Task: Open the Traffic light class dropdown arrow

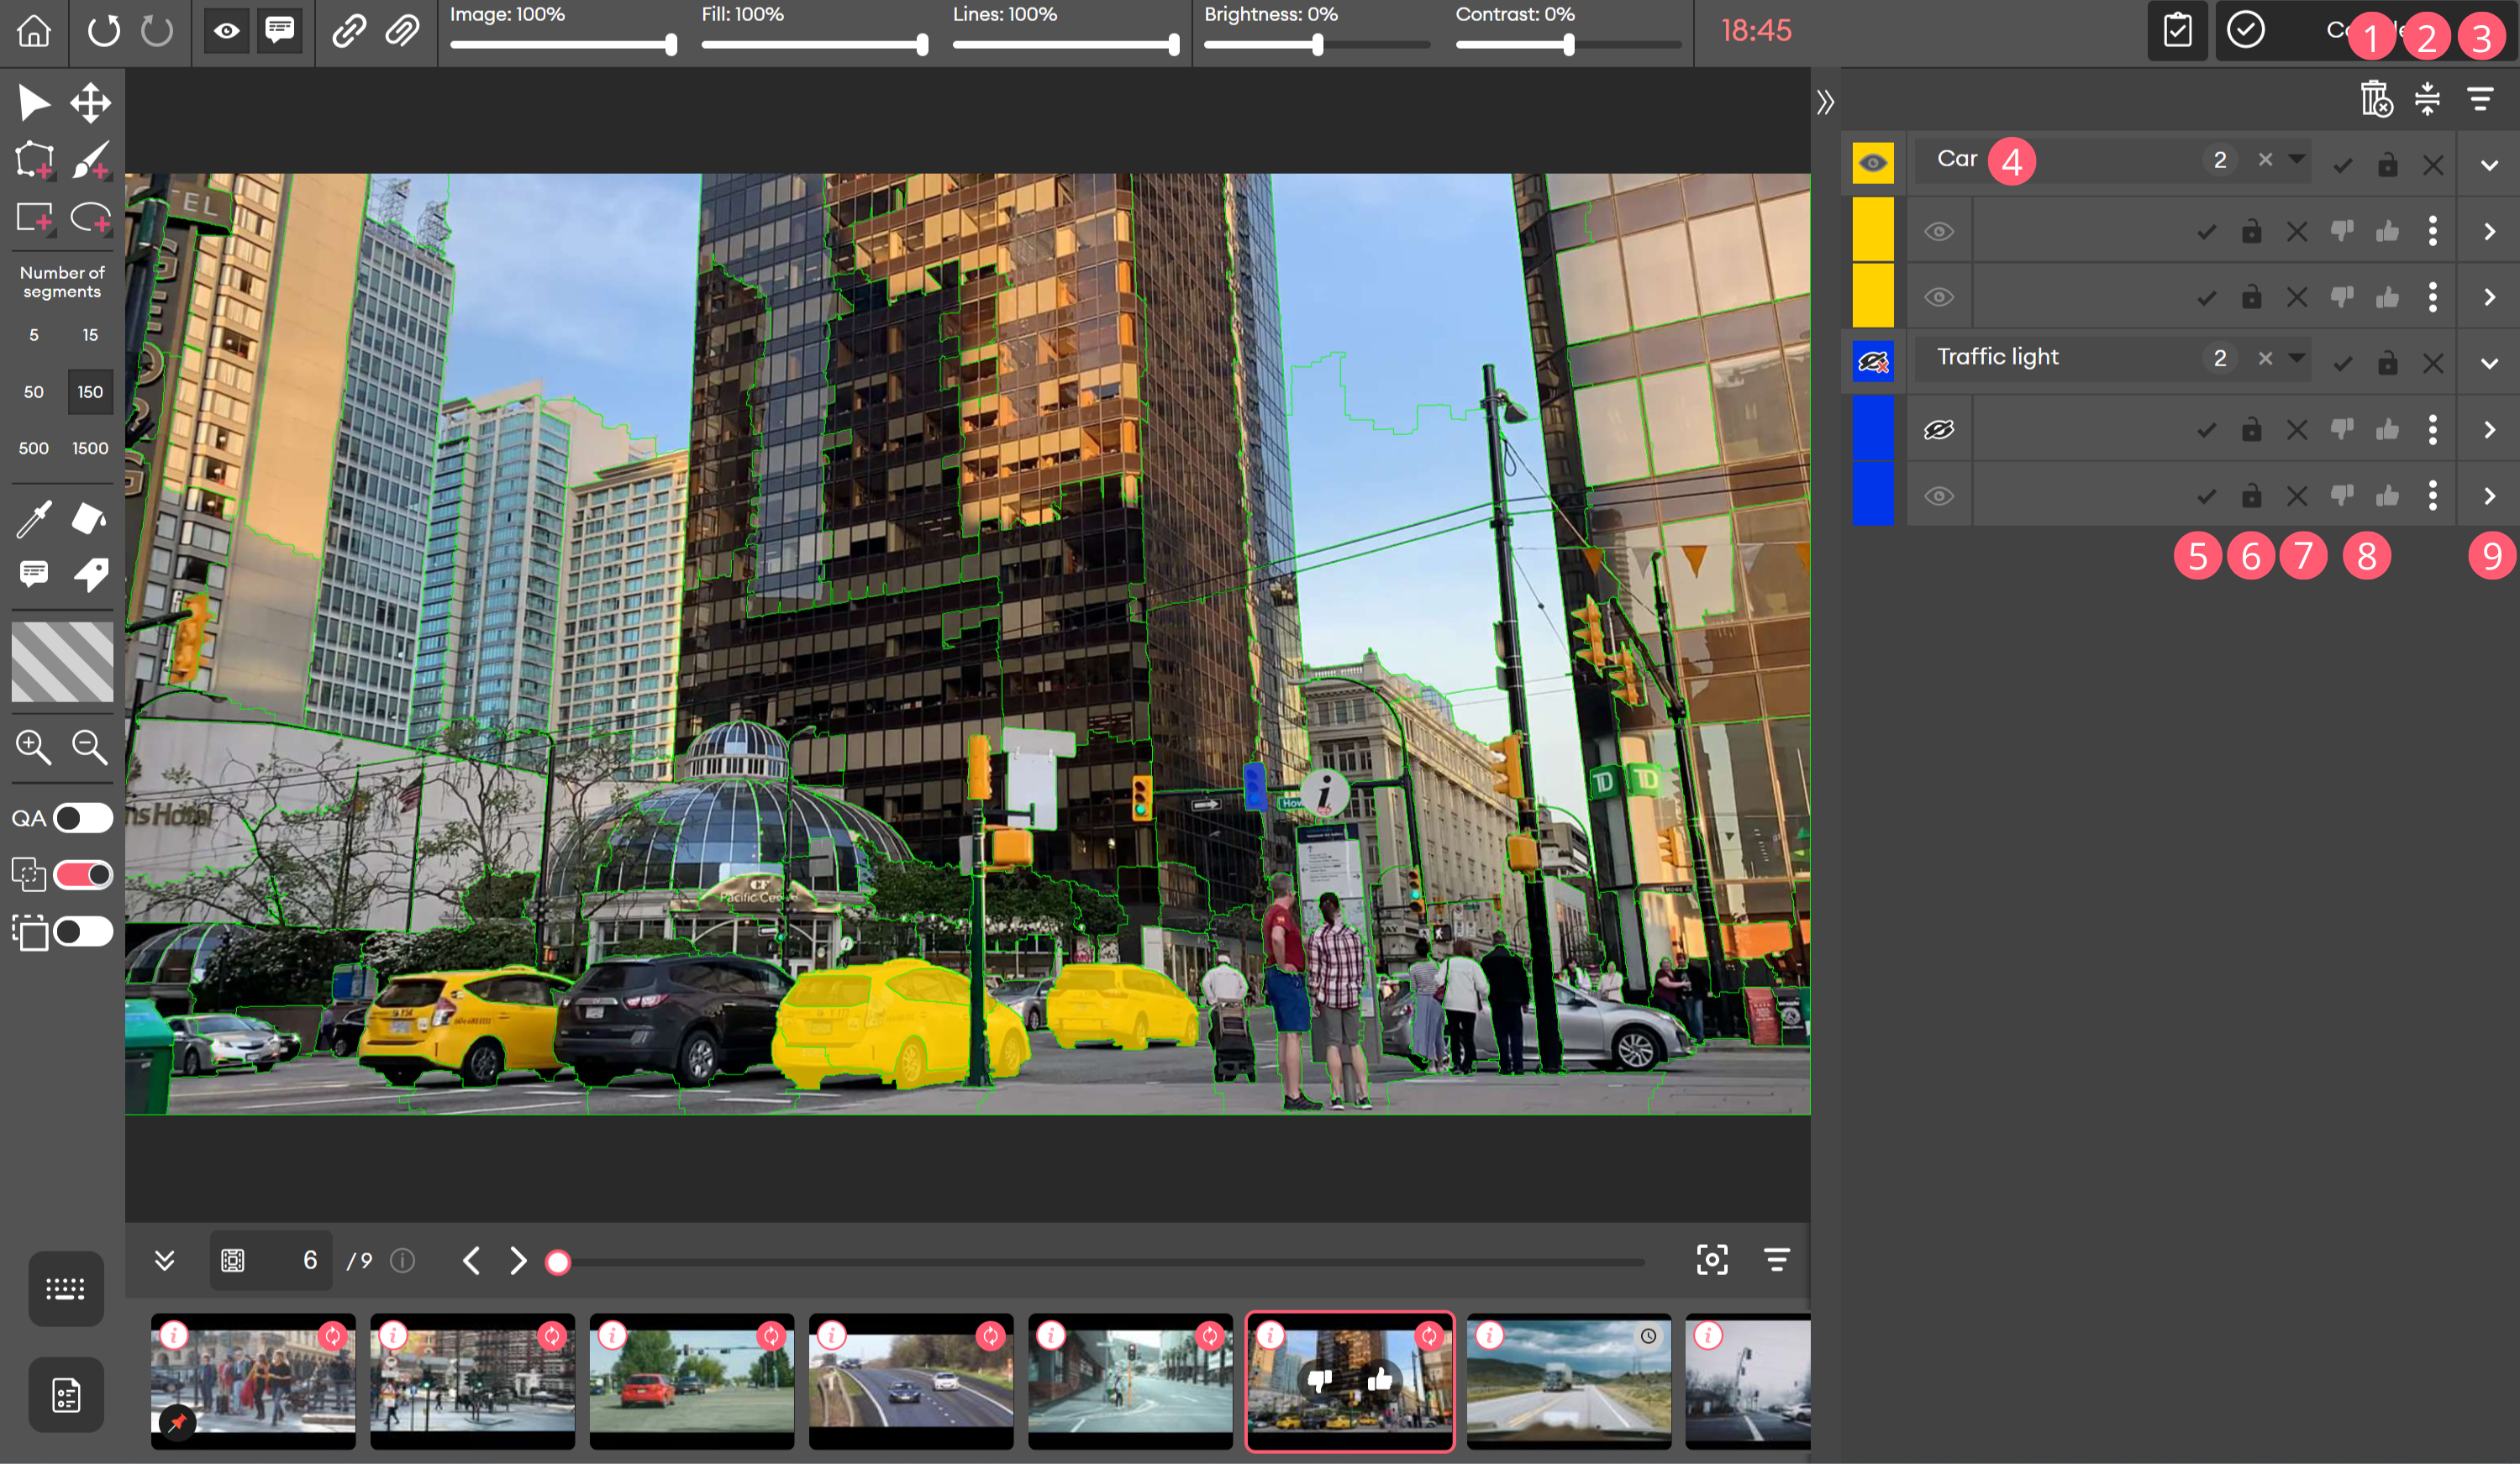Action: (x=2297, y=358)
